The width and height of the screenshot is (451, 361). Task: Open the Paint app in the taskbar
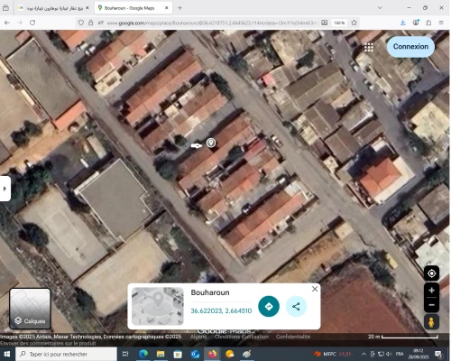pyautogui.click(x=247, y=354)
